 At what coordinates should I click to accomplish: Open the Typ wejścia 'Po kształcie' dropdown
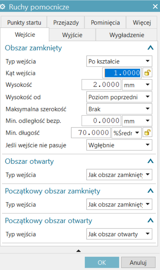click(119, 61)
